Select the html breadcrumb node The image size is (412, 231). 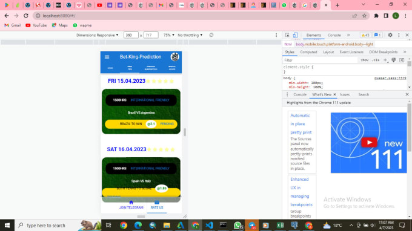288,44
